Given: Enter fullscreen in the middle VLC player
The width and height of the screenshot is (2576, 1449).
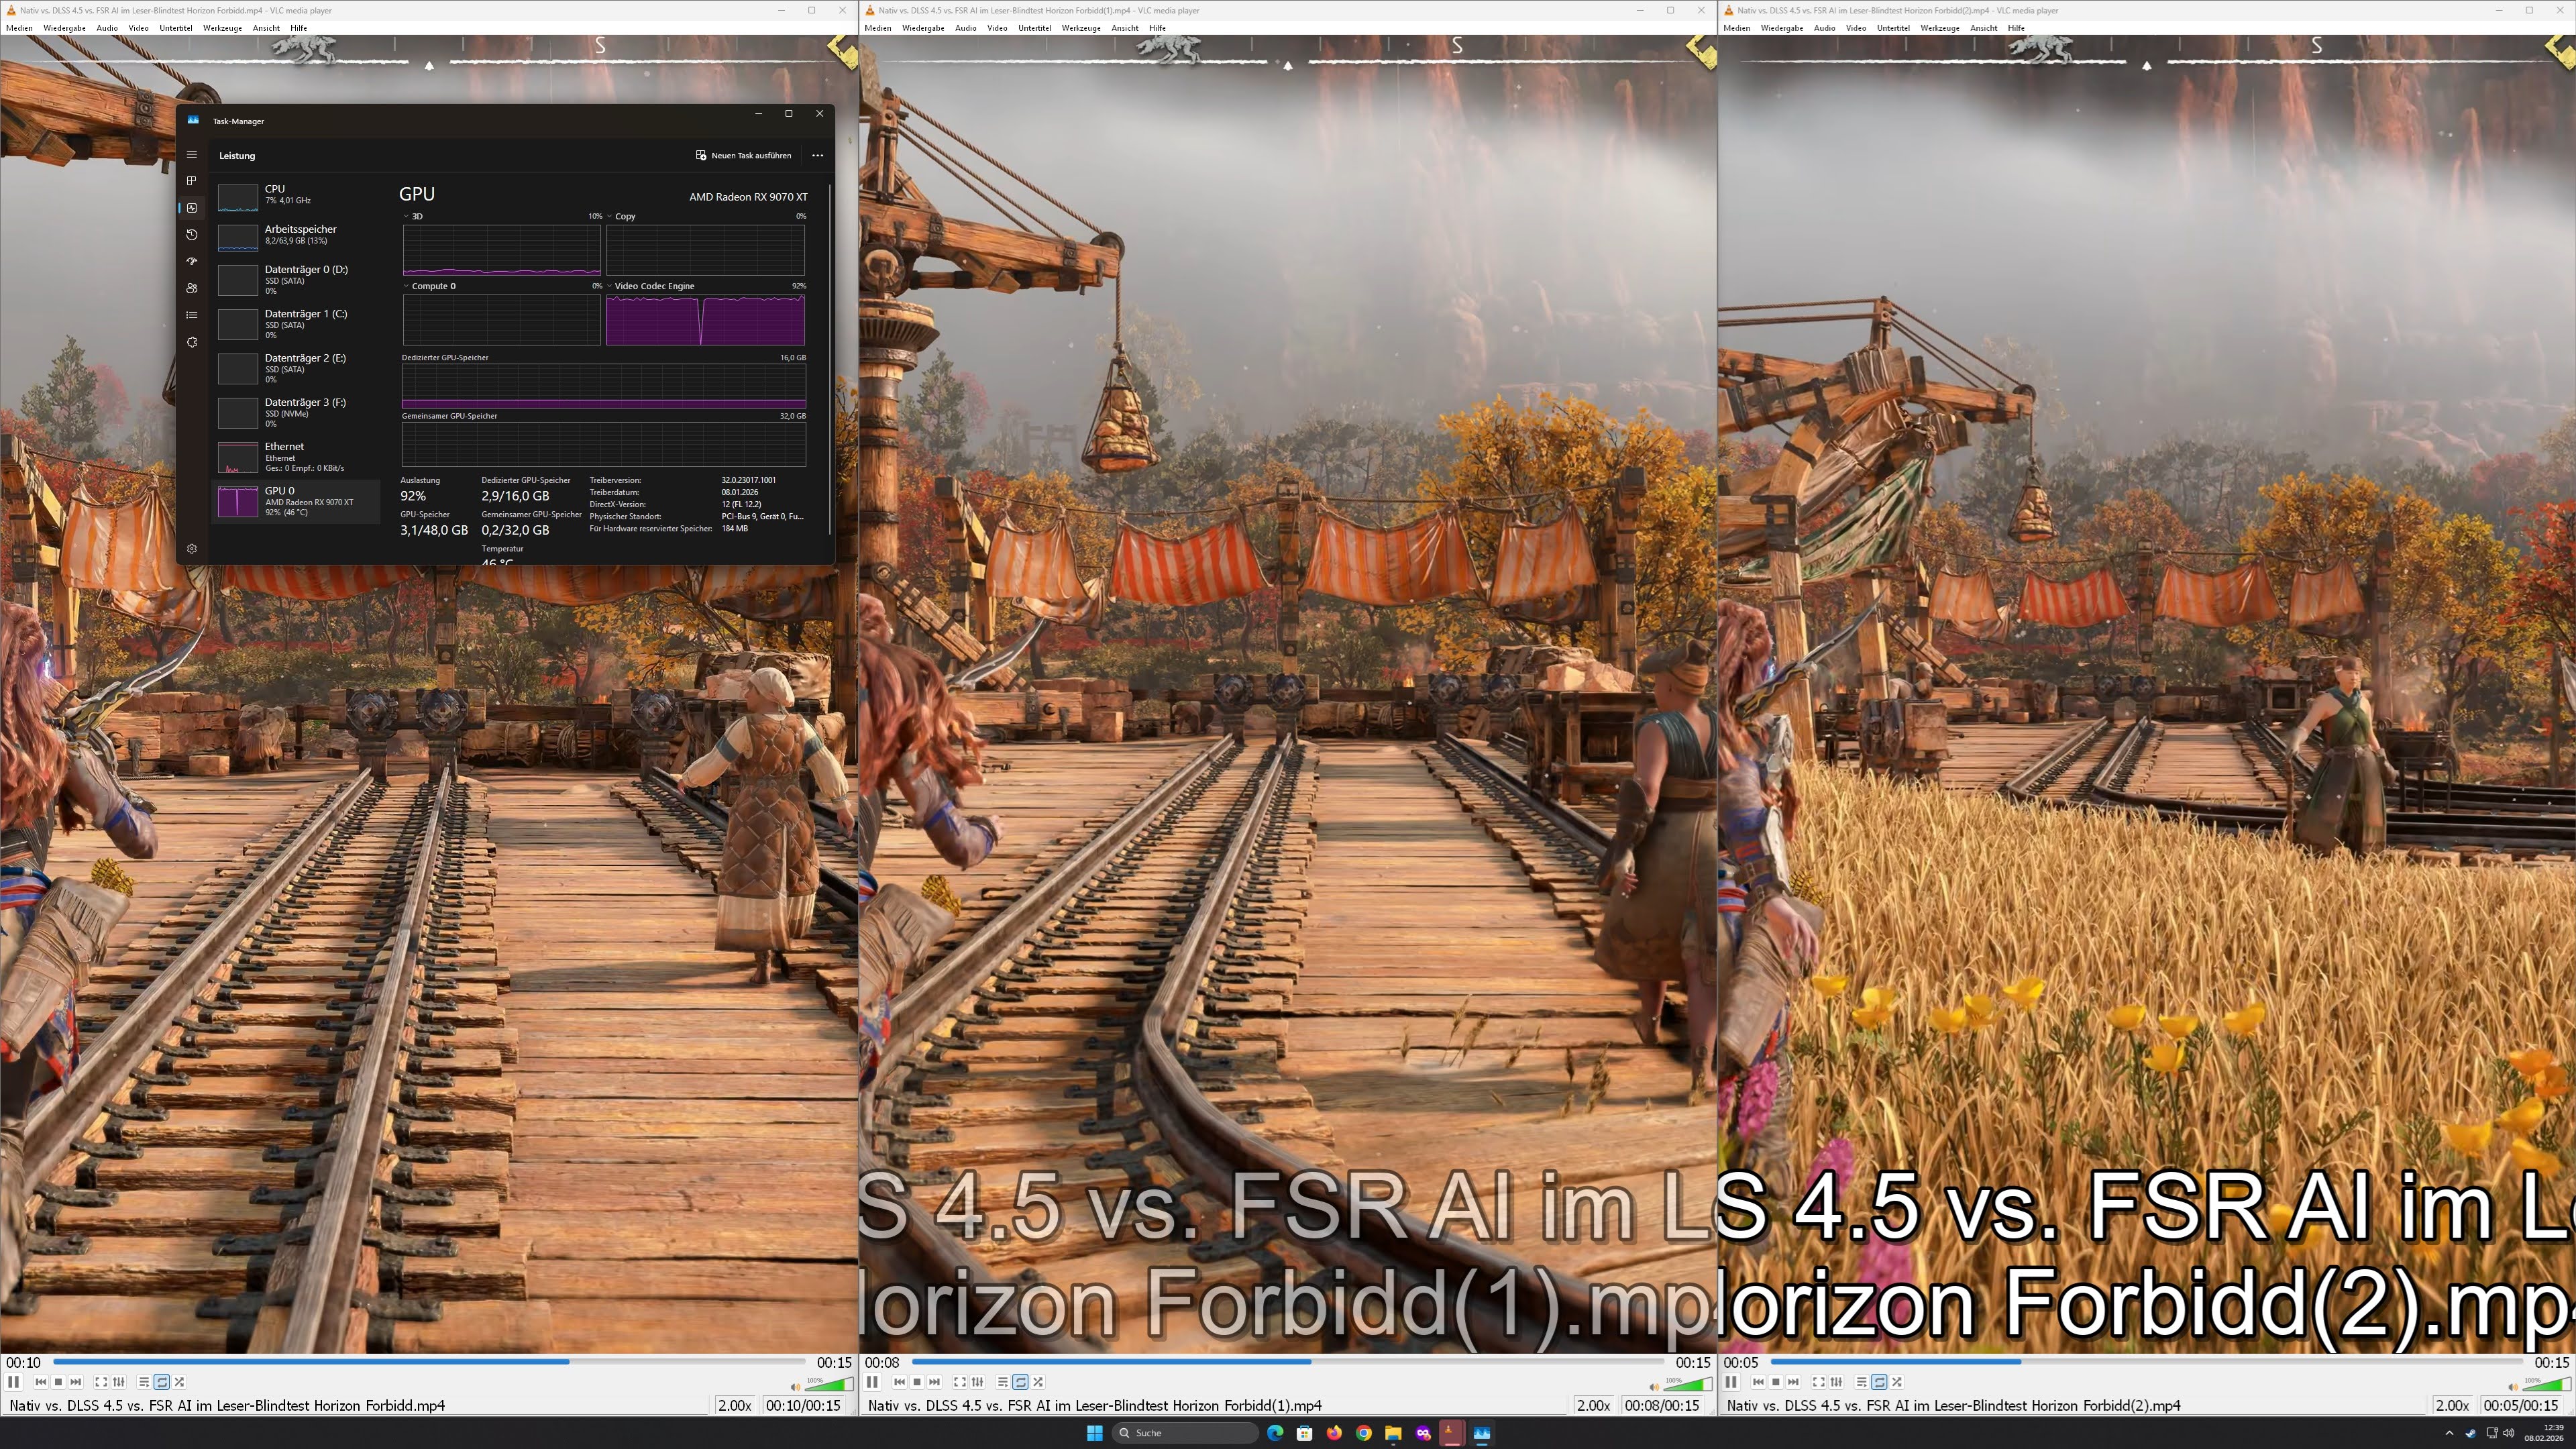Looking at the screenshot, I should pyautogui.click(x=959, y=1381).
